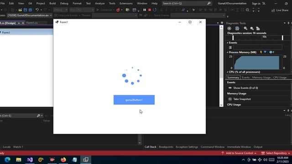Click the Save All icon
Screen dimensions: 292x164
tap(30, 10)
